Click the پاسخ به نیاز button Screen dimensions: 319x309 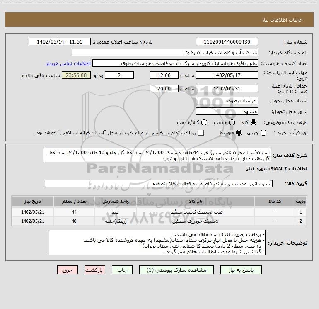pos(241,270)
